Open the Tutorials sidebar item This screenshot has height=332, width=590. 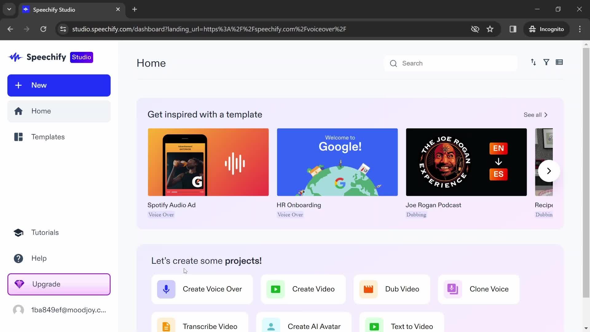[59, 233]
